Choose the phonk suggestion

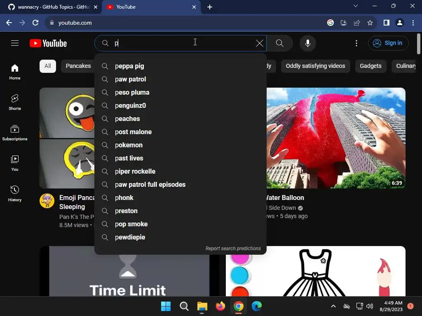point(181,198)
